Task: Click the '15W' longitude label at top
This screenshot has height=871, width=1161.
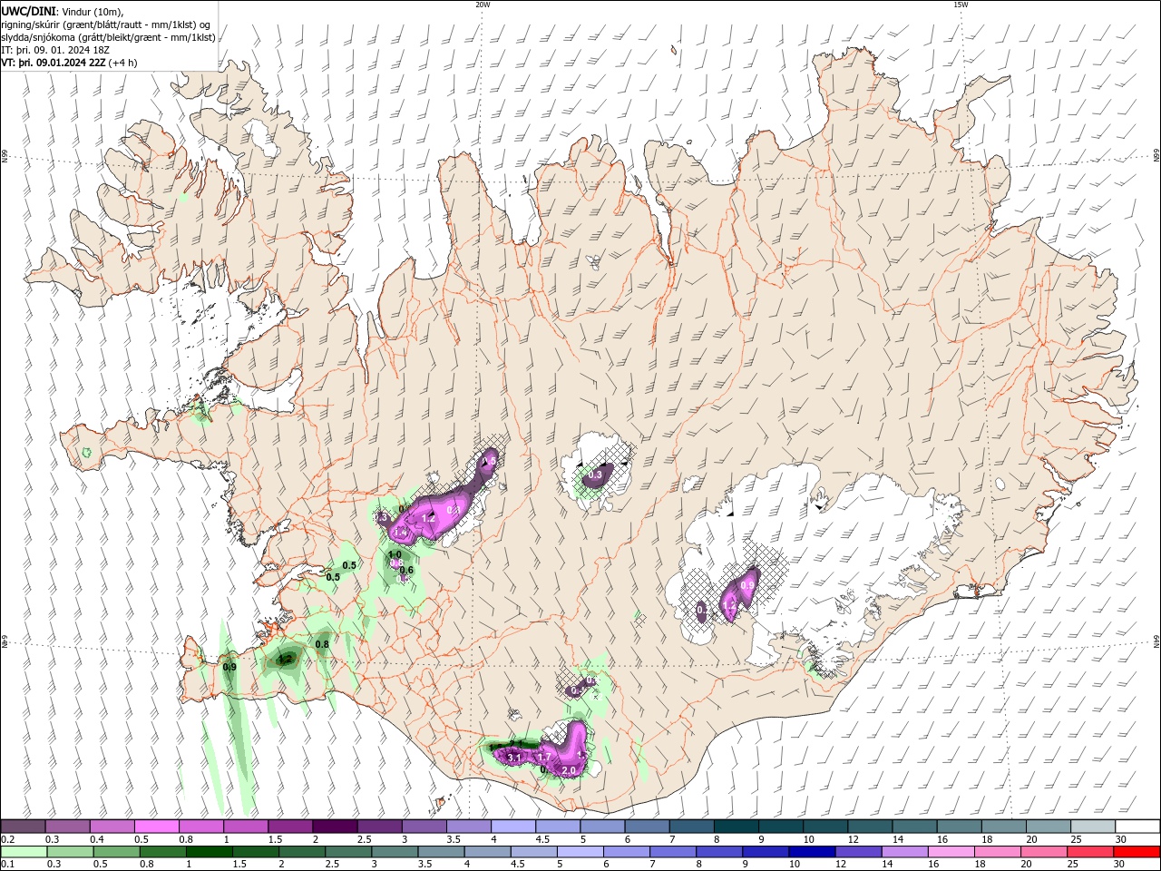Action: tap(961, 5)
